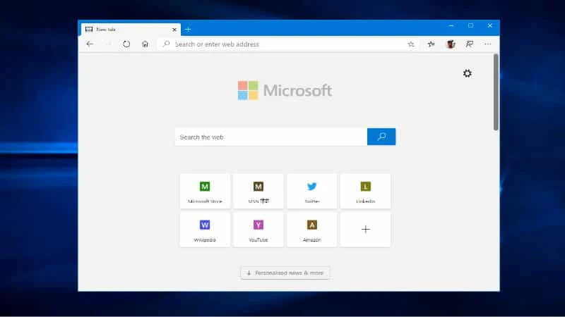Open the user profile avatar
The image size is (565, 317).
point(451,44)
